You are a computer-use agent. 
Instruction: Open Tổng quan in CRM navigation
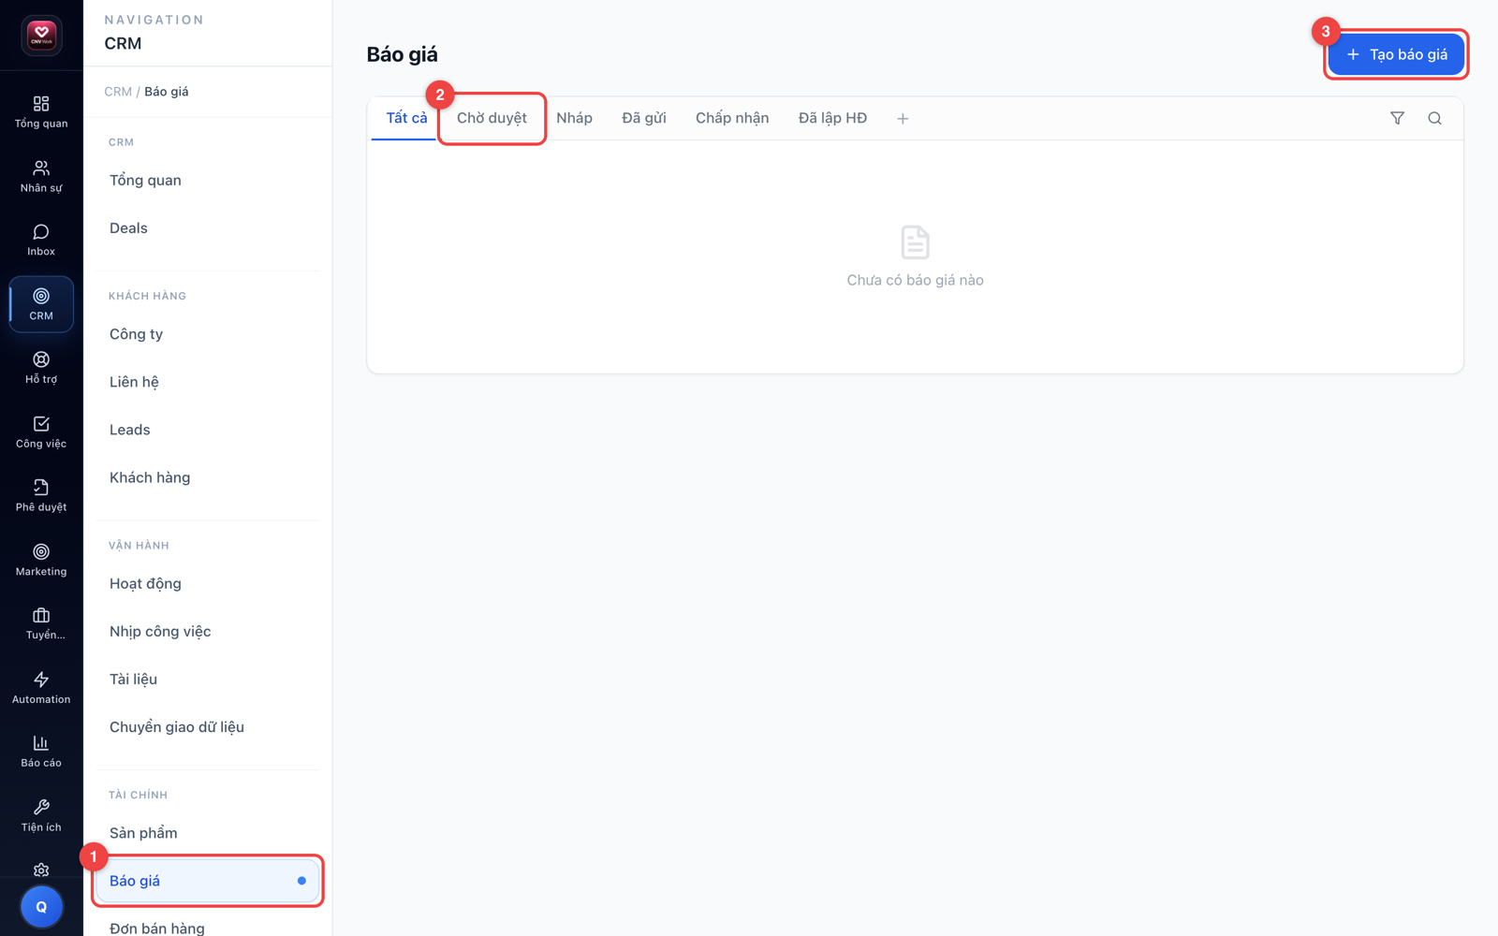(208, 180)
